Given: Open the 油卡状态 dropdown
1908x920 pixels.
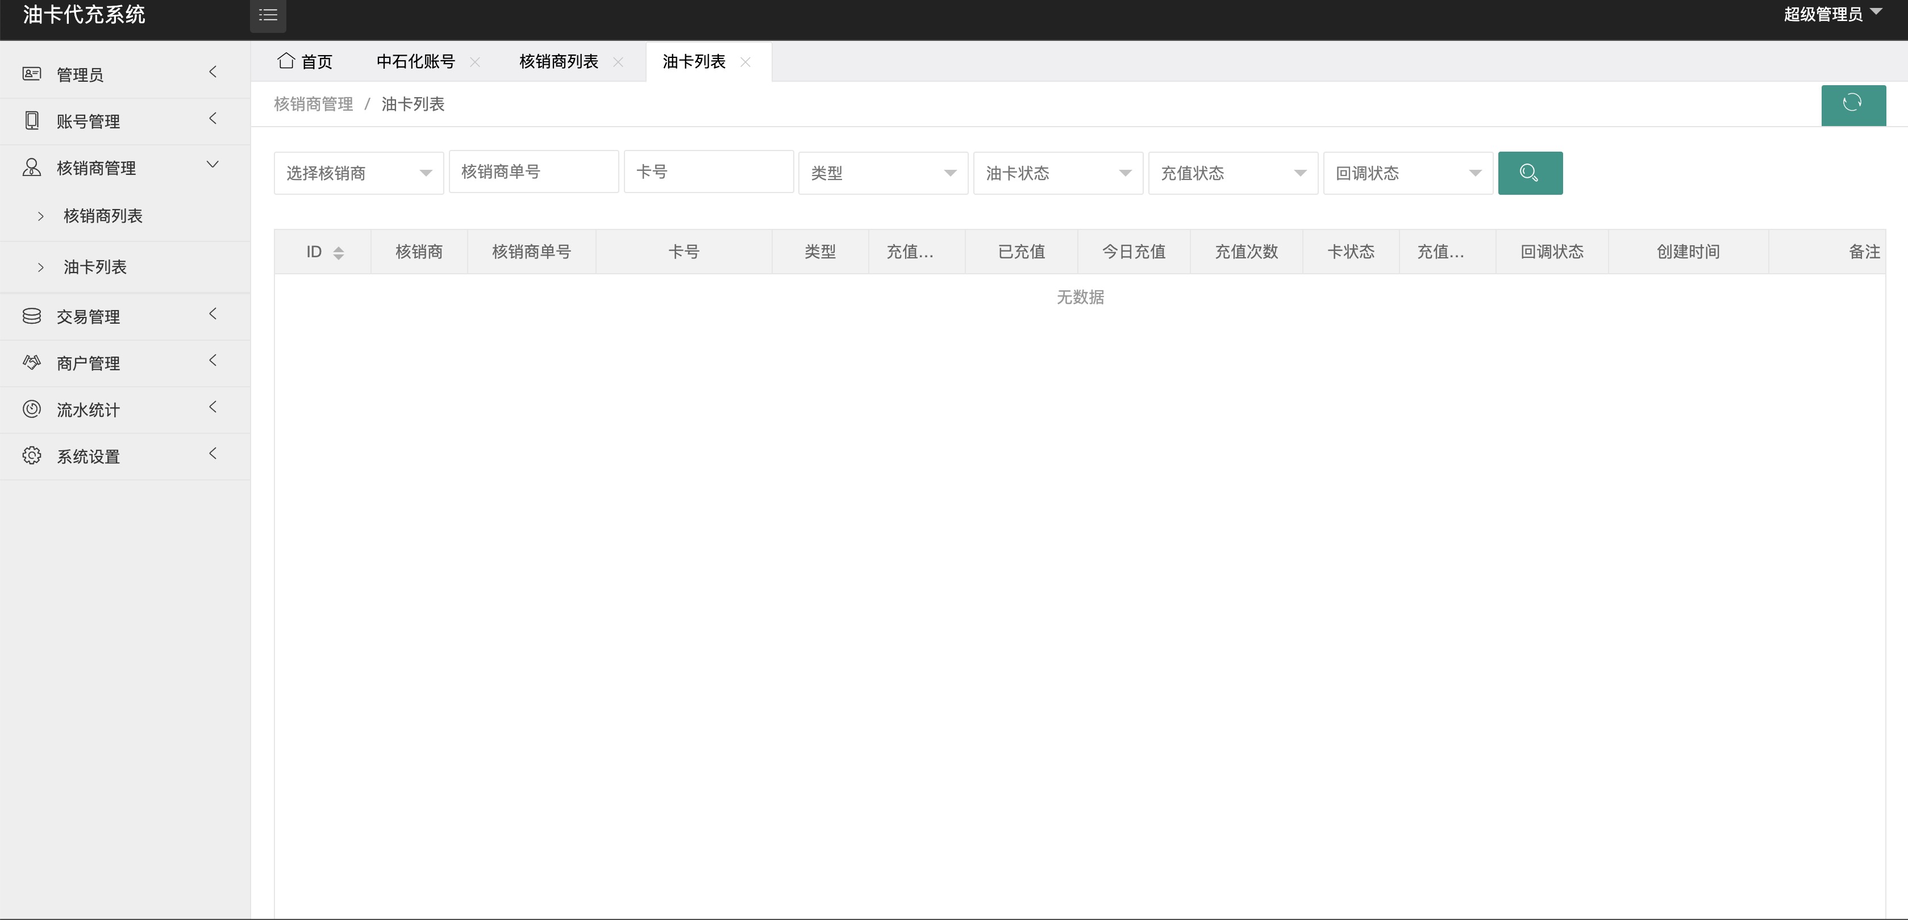Looking at the screenshot, I should point(1058,173).
